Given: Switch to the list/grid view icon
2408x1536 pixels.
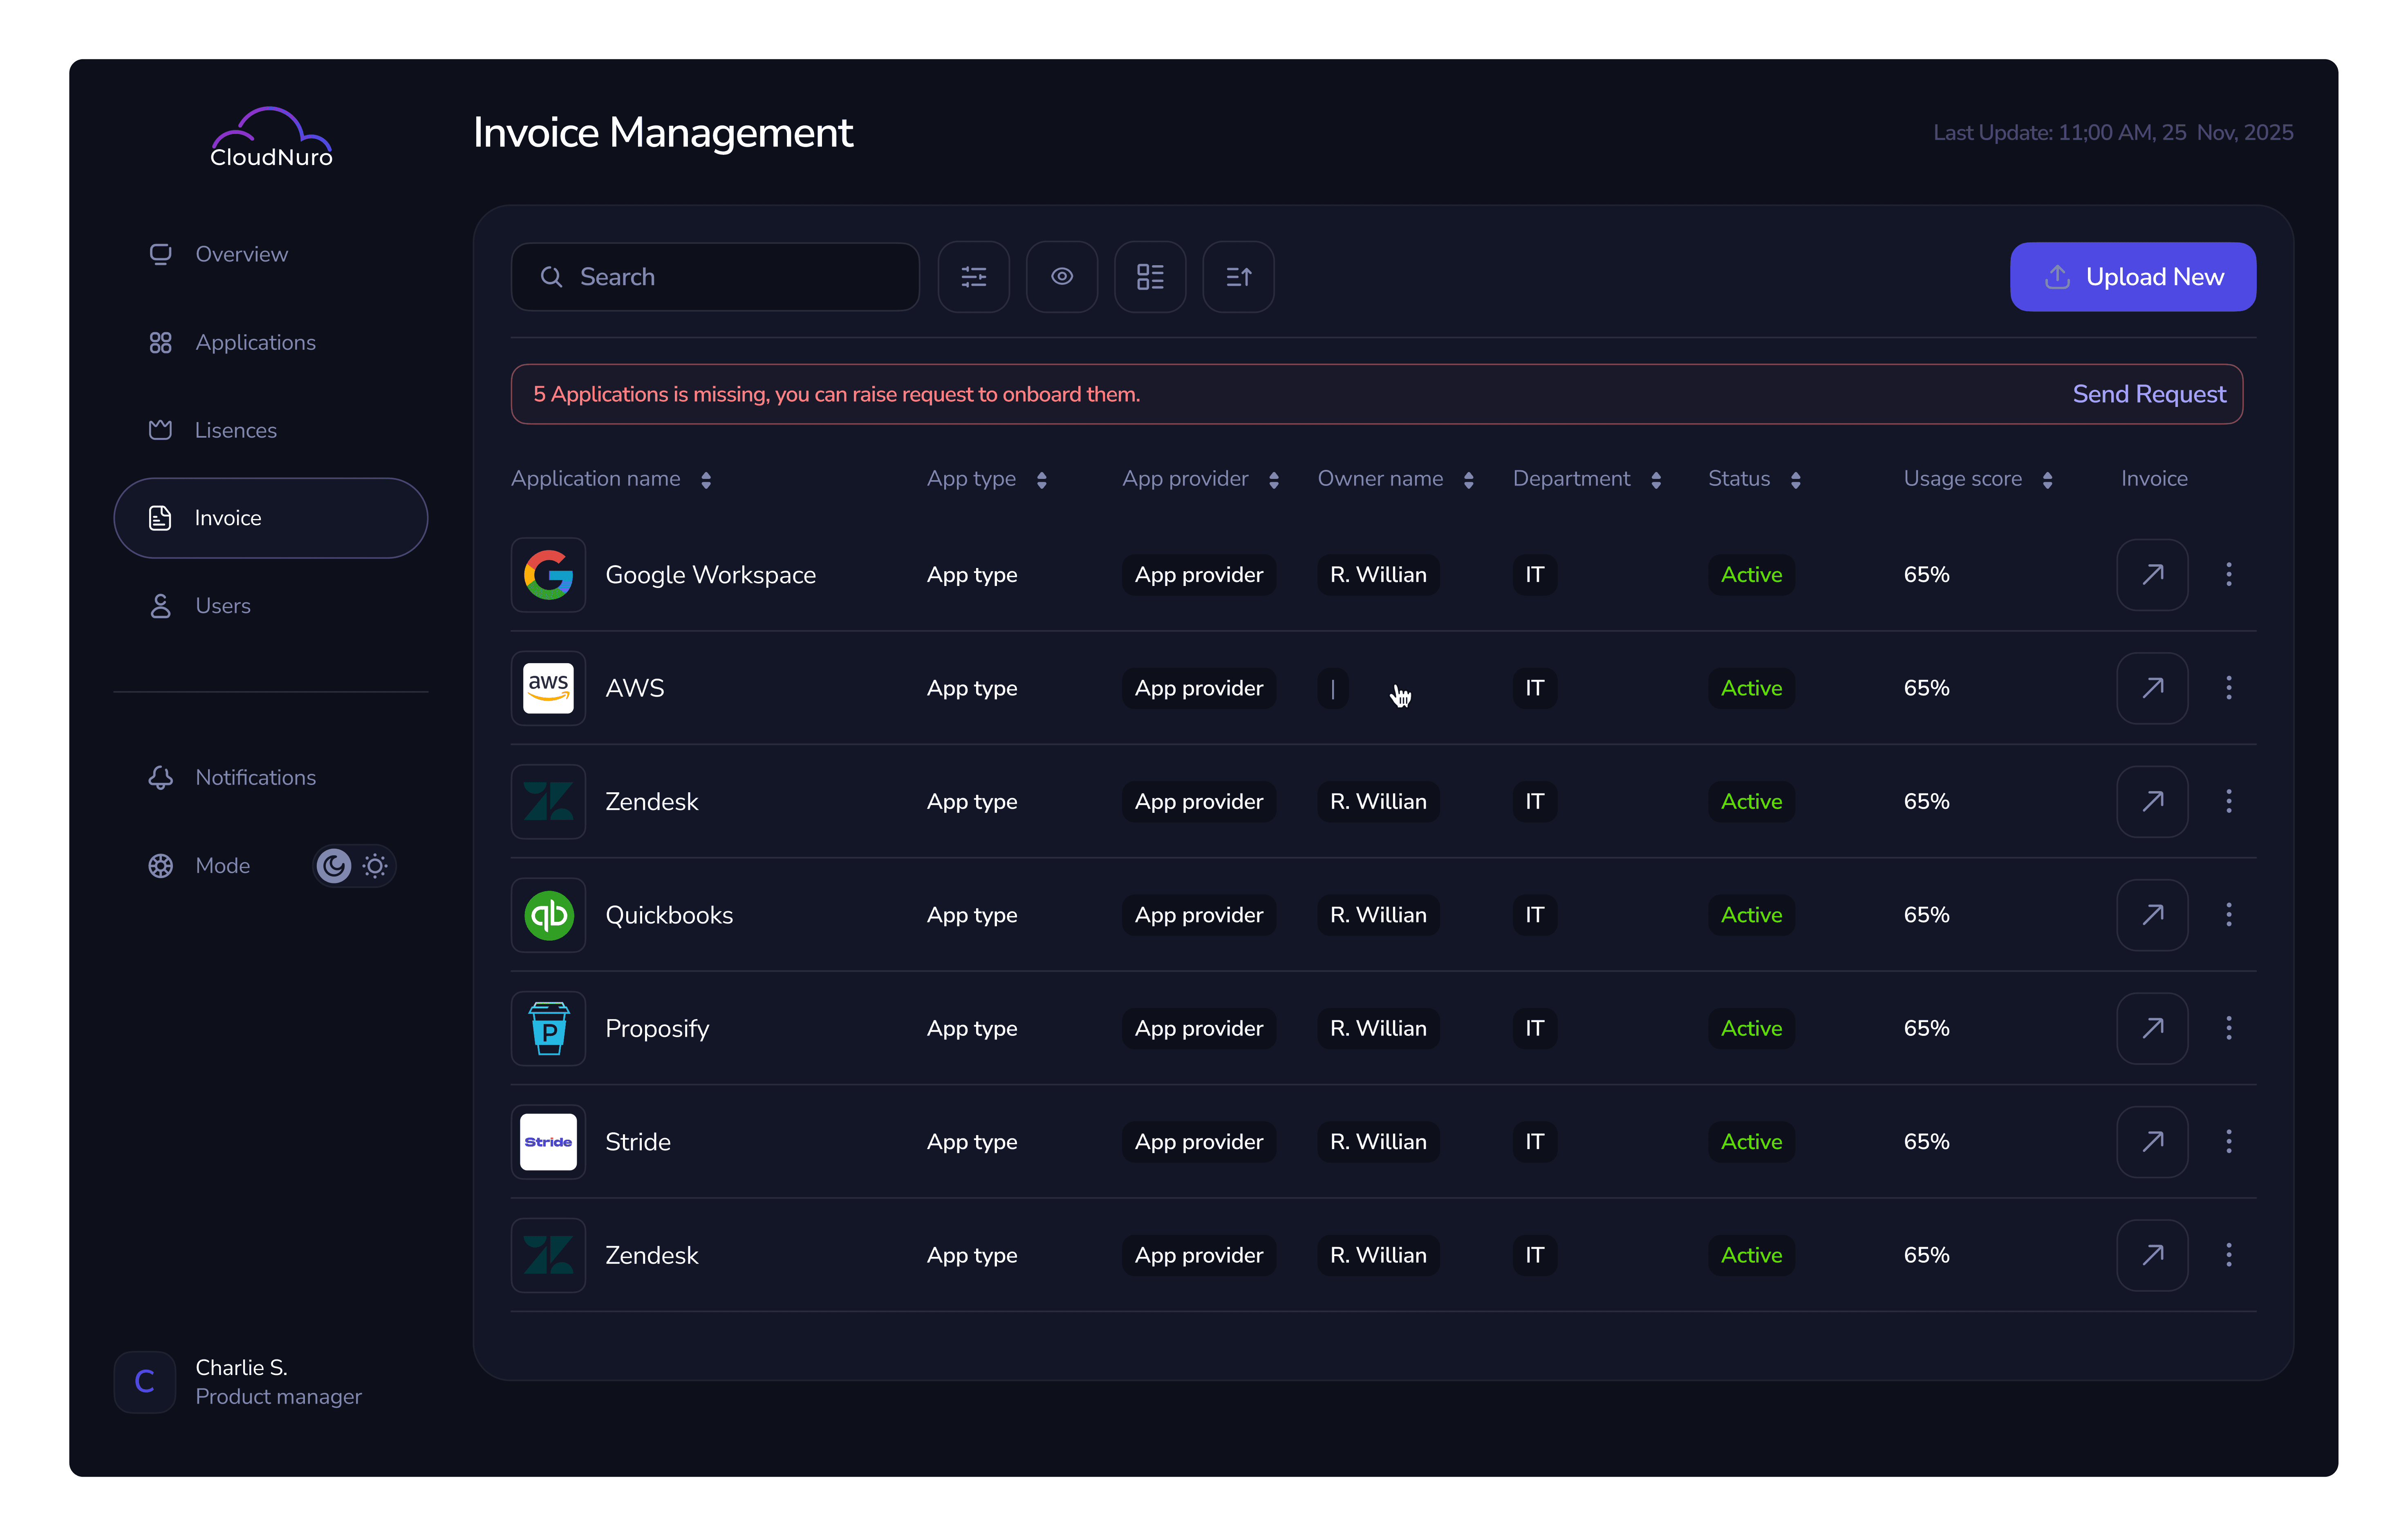Looking at the screenshot, I should pos(1149,277).
